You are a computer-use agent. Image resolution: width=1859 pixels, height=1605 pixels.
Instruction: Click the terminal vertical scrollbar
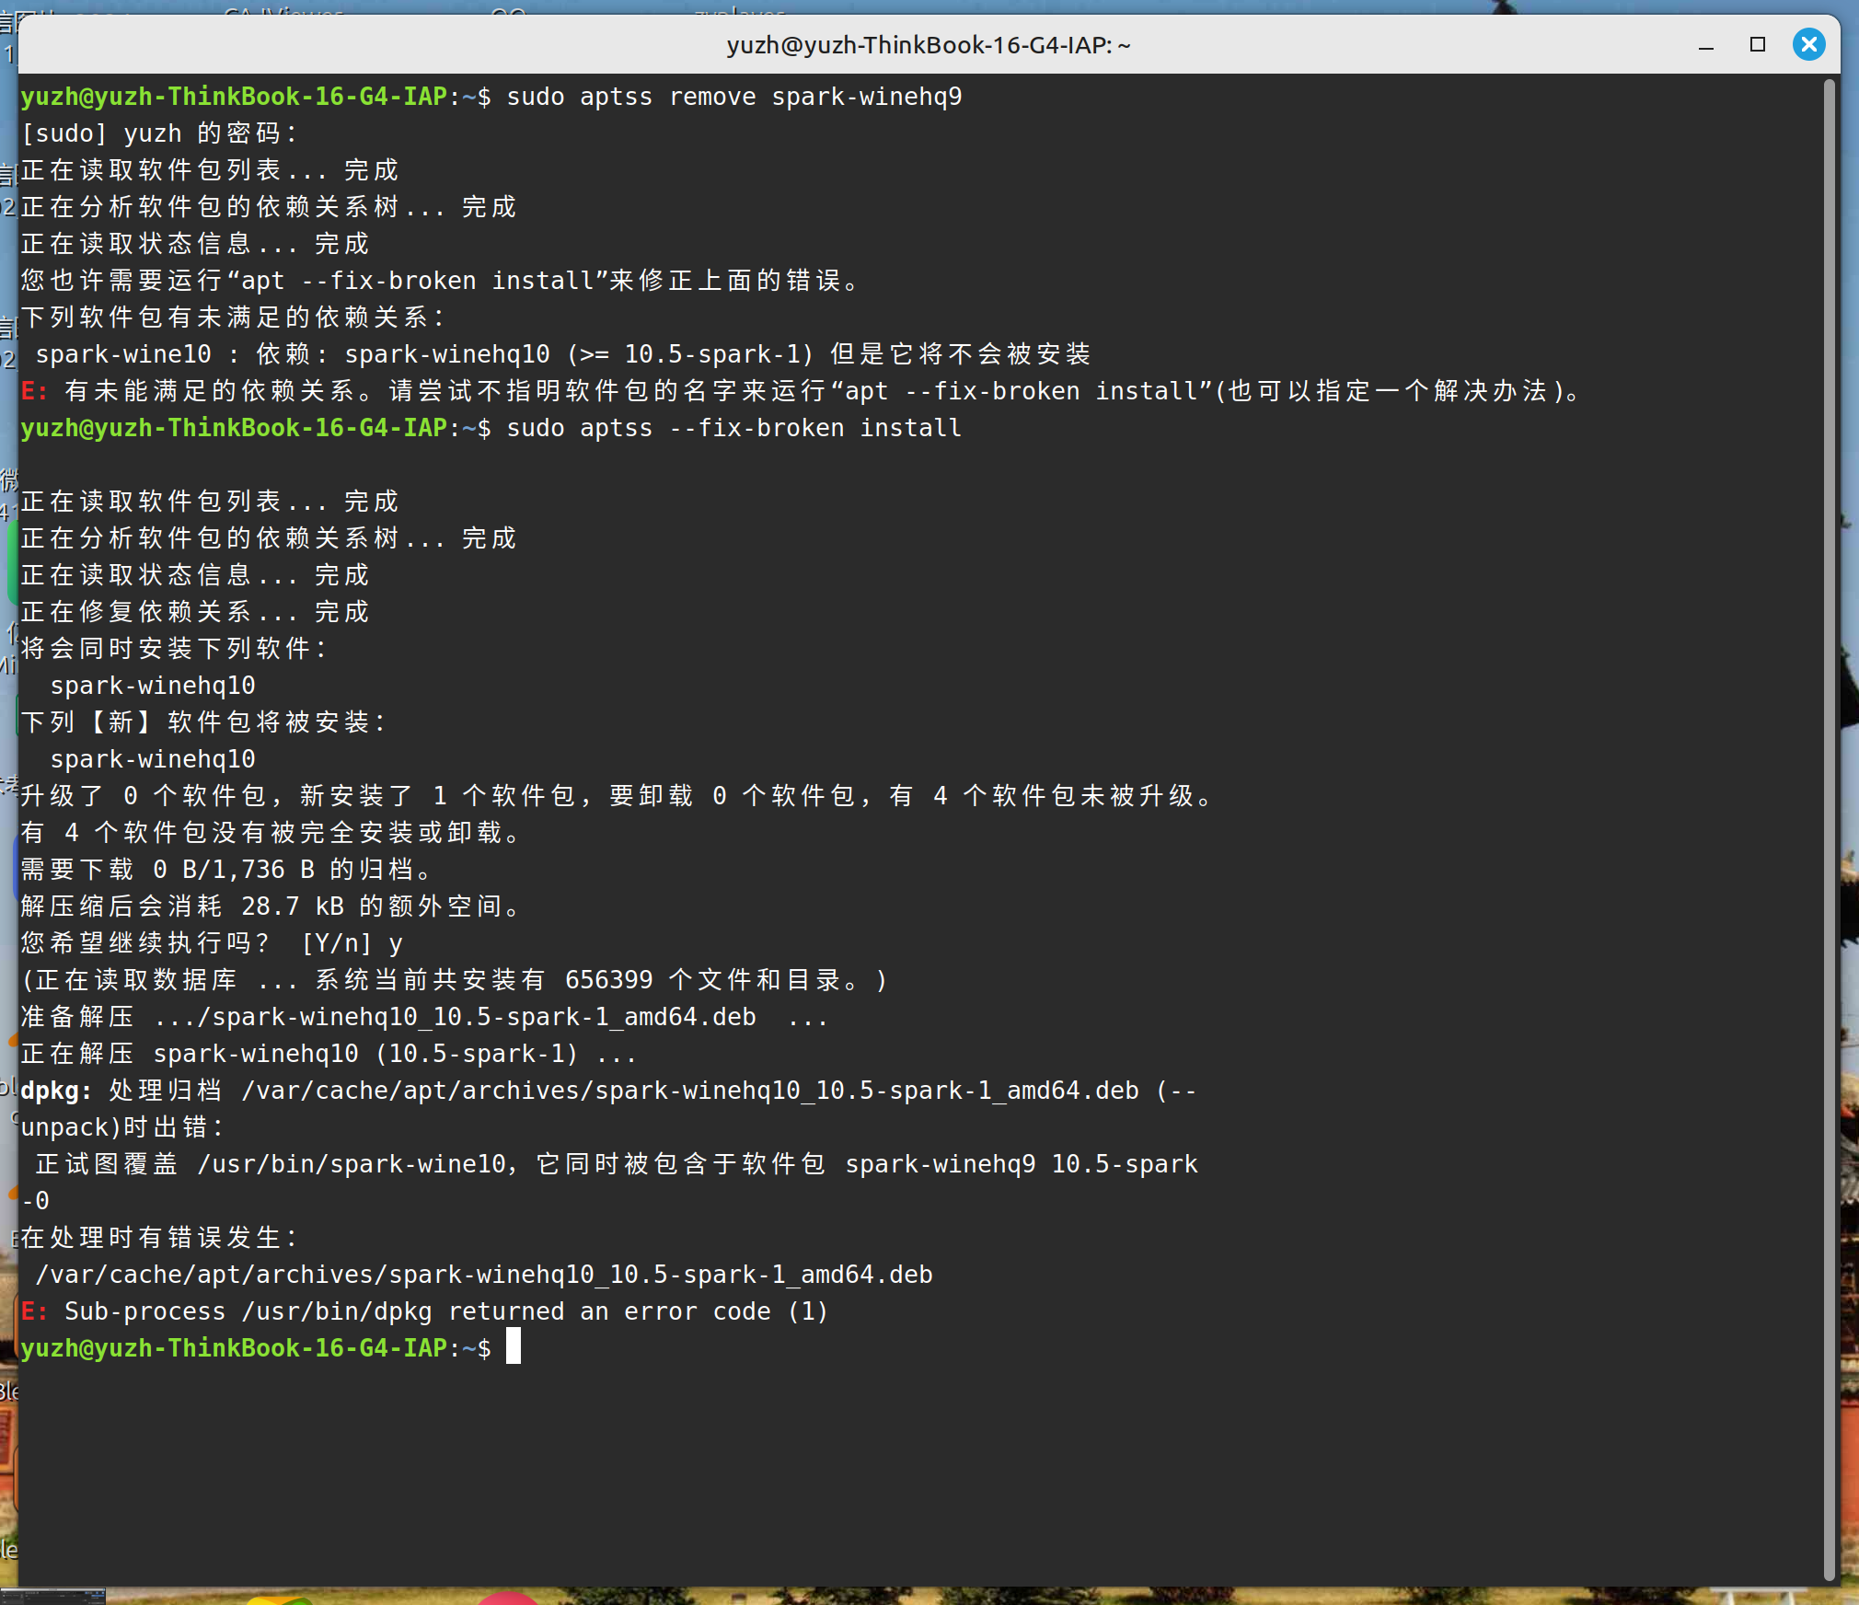(1829, 828)
